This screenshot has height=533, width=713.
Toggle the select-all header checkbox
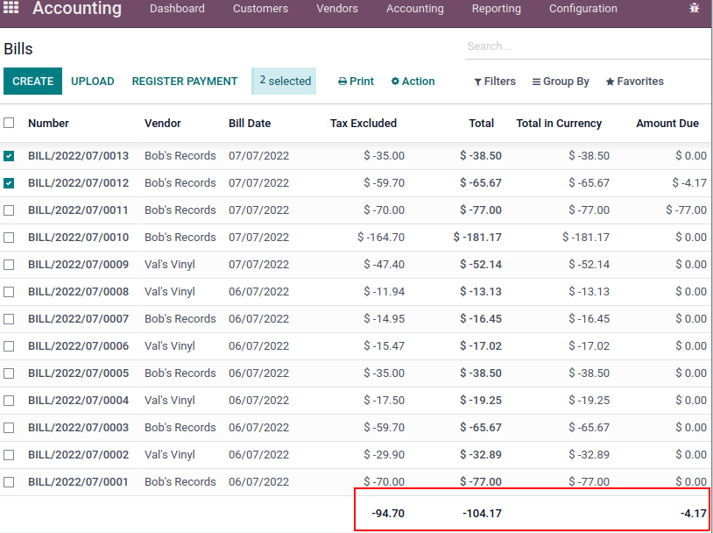[9, 123]
